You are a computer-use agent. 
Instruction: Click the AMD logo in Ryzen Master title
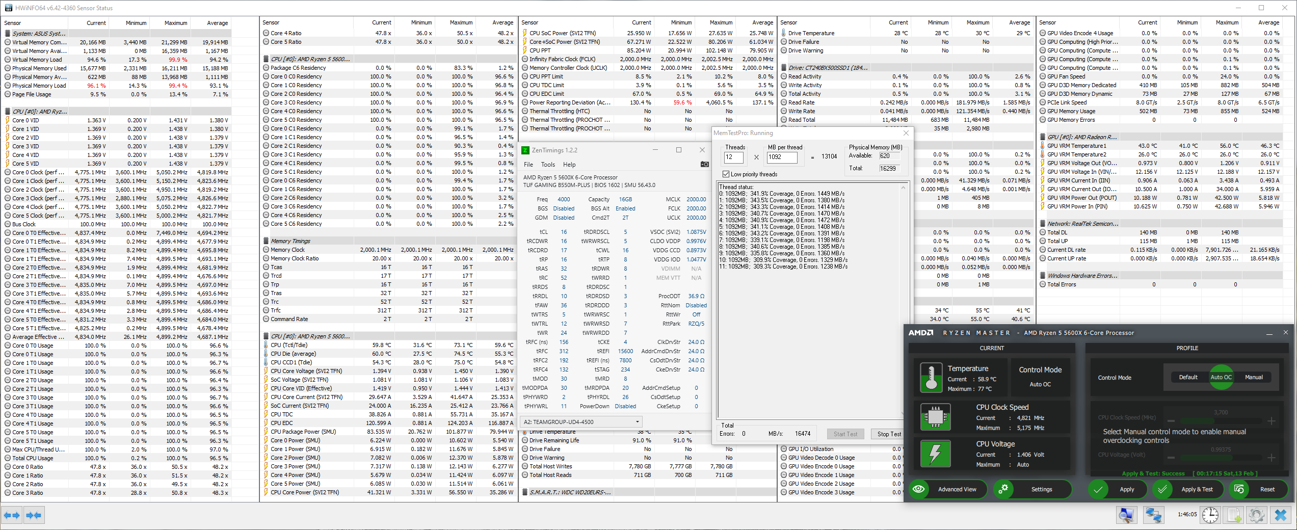[921, 333]
